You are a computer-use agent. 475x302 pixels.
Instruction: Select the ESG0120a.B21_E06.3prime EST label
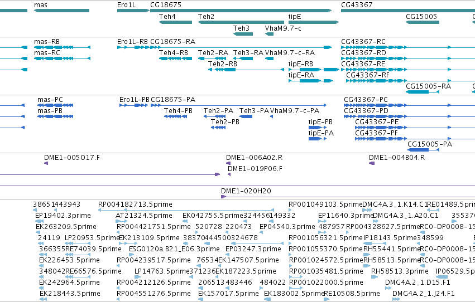tap(175, 250)
